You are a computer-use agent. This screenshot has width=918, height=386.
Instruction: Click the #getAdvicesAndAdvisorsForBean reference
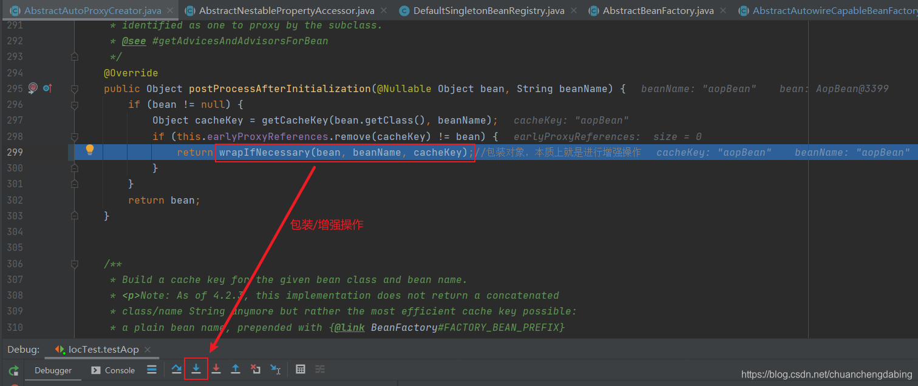240,41
